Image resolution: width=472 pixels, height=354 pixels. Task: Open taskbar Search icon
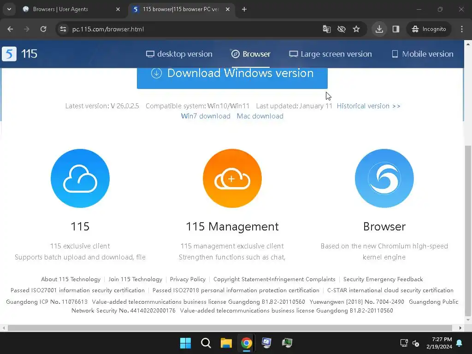206,343
